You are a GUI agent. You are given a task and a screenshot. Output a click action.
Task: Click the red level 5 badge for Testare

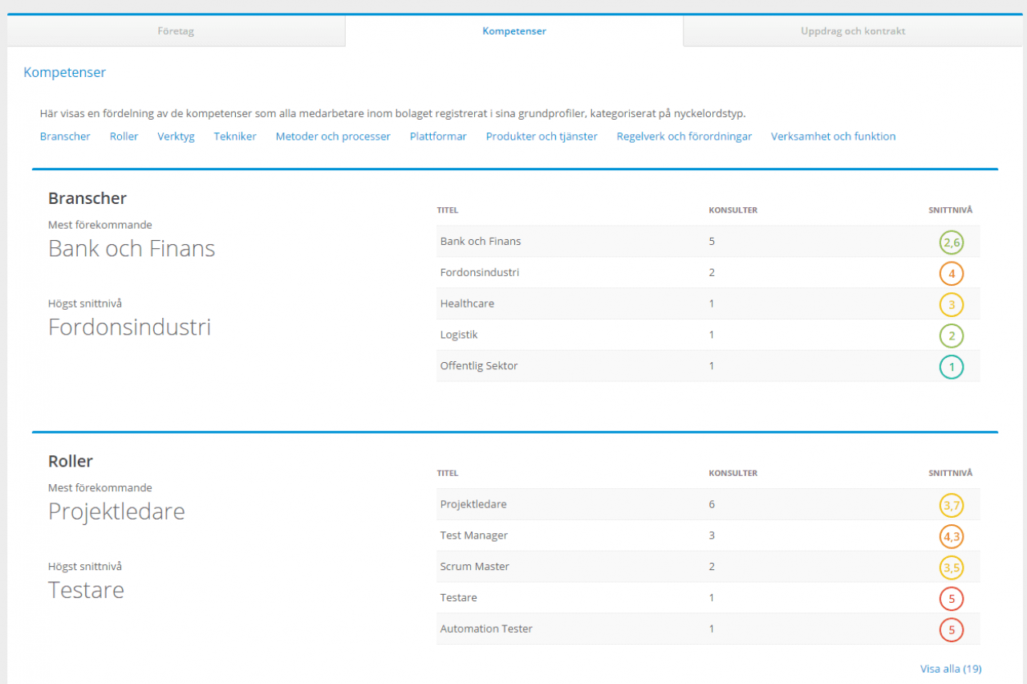pyautogui.click(x=952, y=599)
